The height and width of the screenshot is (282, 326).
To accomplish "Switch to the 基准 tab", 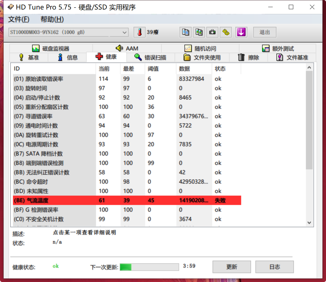I will (29, 57).
